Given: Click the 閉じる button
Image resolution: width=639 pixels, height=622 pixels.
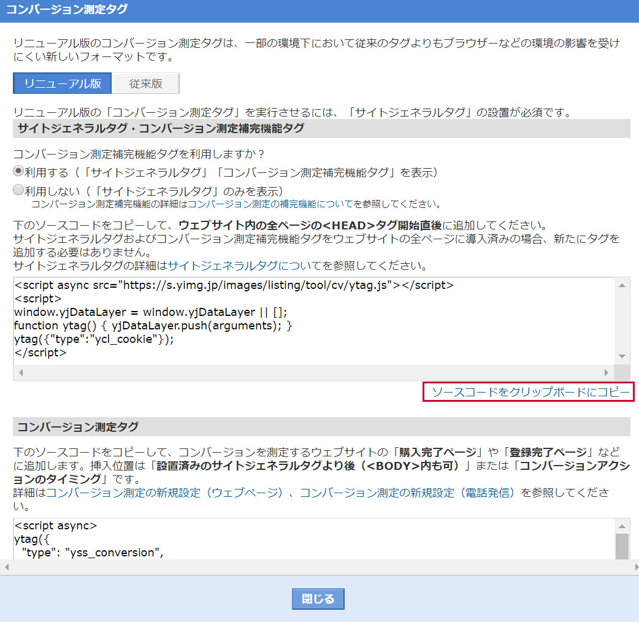Looking at the screenshot, I should pyautogui.click(x=318, y=599).
